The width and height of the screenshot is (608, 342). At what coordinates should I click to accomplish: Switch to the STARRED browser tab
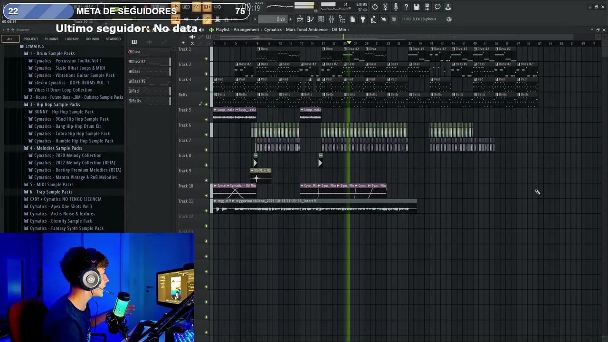pyautogui.click(x=113, y=39)
